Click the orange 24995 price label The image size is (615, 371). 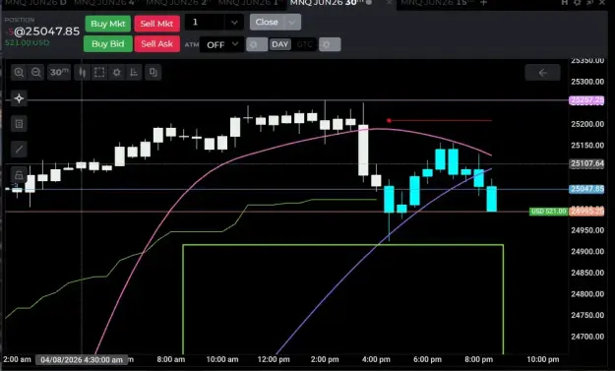click(586, 212)
